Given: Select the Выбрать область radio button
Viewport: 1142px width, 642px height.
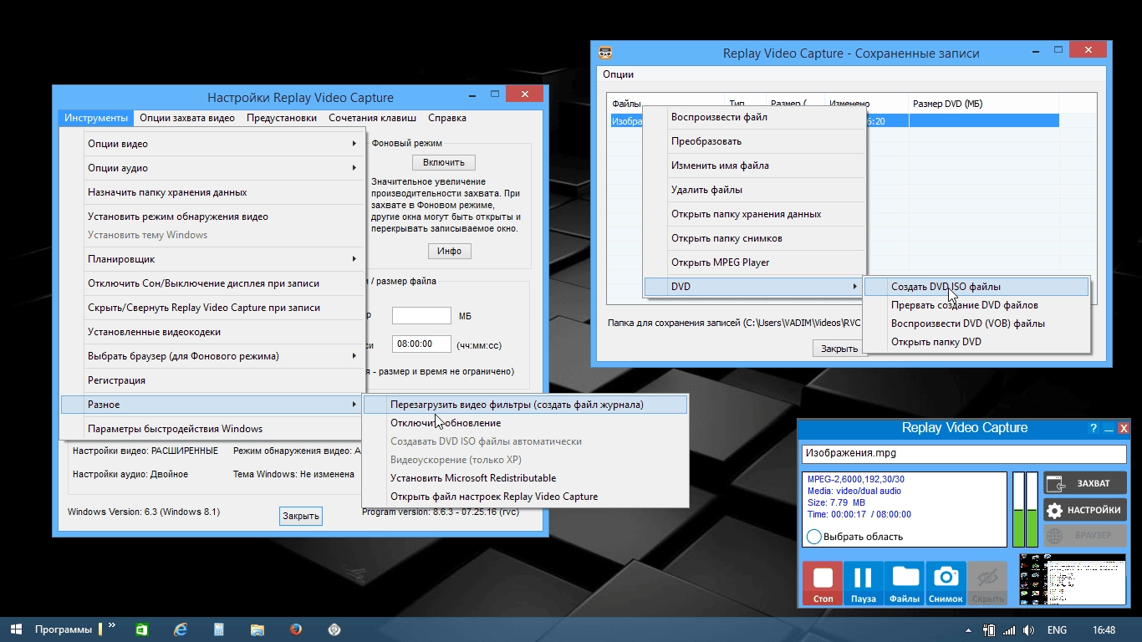Looking at the screenshot, I should [814, 537].
